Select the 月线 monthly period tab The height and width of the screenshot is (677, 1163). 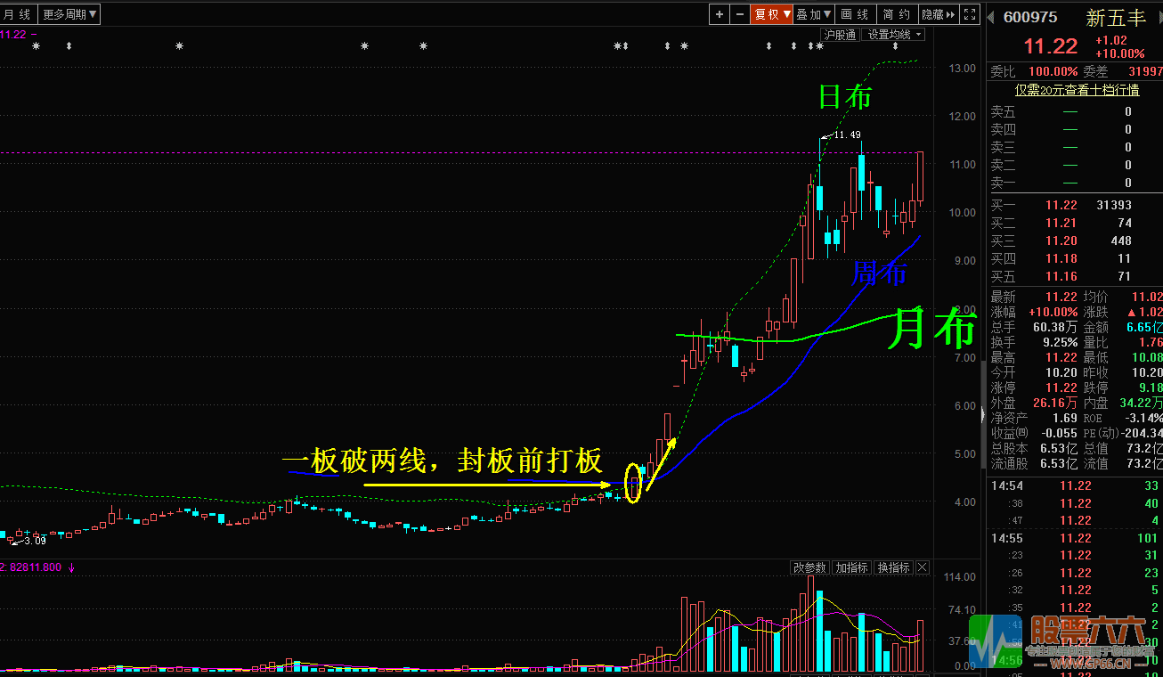(x=18, y=14)
